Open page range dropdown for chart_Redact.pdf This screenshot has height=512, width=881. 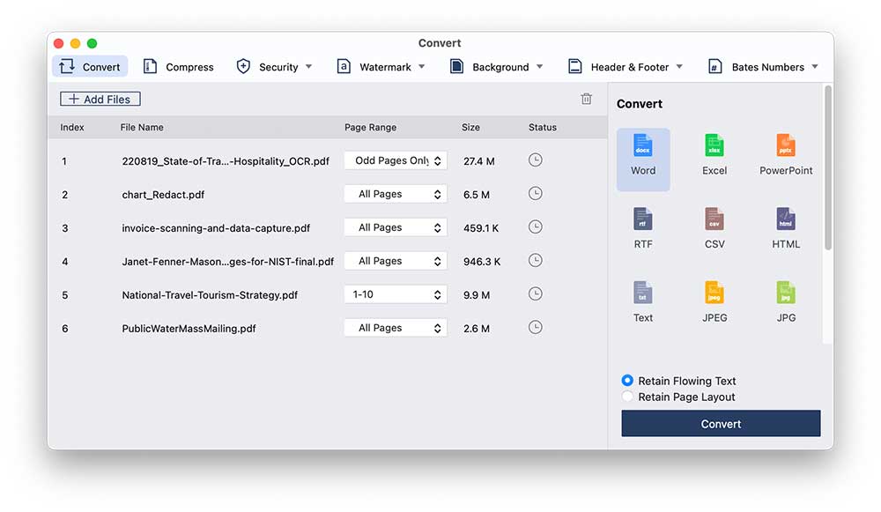396,194
